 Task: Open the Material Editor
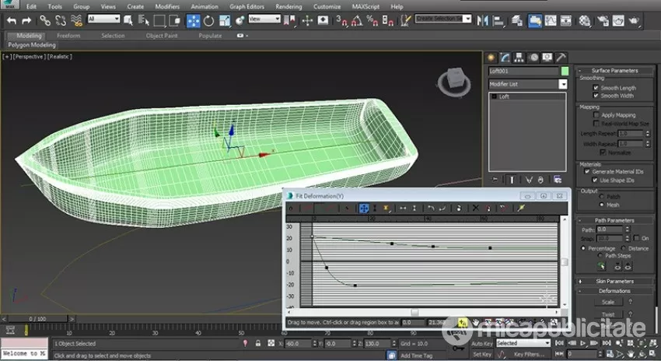[x=584, y=20]
